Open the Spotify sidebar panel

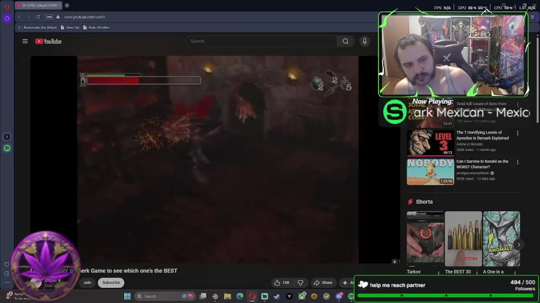[x=7, y=148]
